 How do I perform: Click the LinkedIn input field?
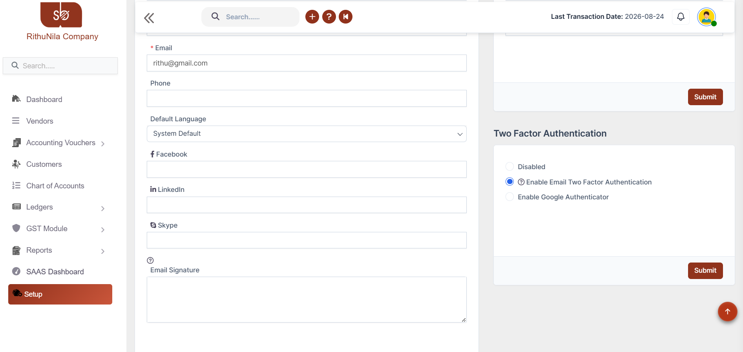[x=307, y=205]
